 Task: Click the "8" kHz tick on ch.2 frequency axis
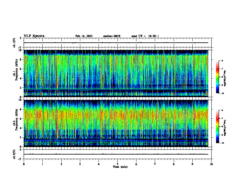[21, 109]
